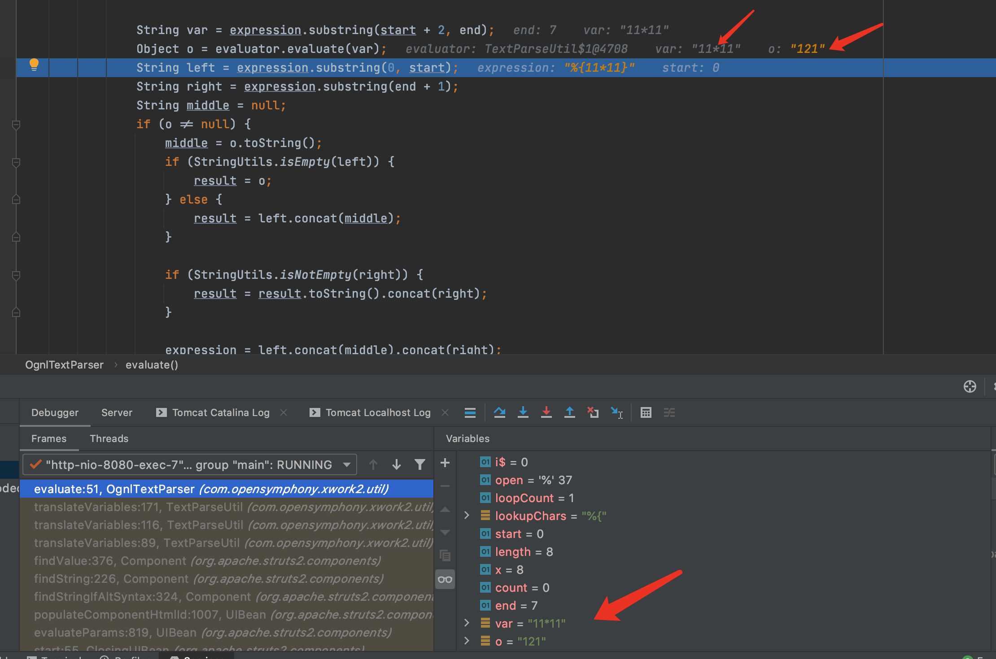The image size is (996, 659).
Task: Close the Tomcat Localhost Log tab
Action: click(x=445, y=412)
